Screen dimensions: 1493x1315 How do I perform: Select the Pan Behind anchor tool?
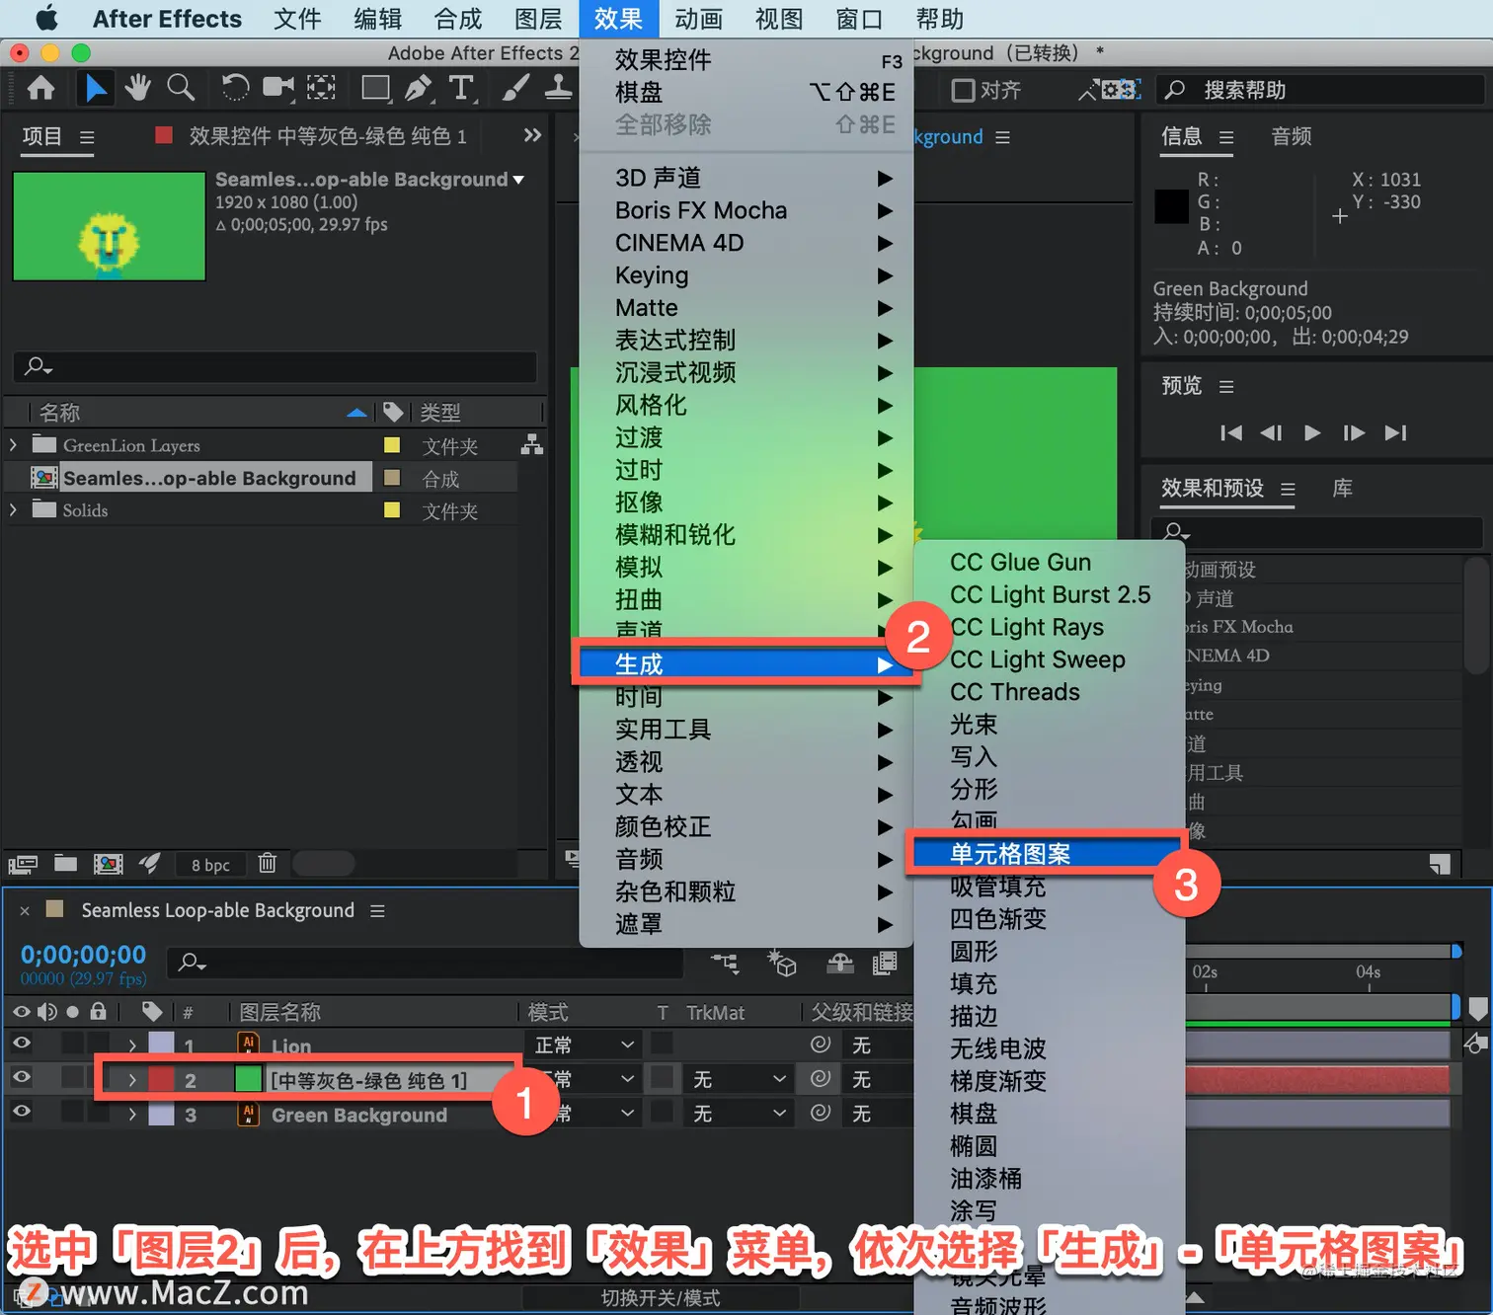(321, 89)
